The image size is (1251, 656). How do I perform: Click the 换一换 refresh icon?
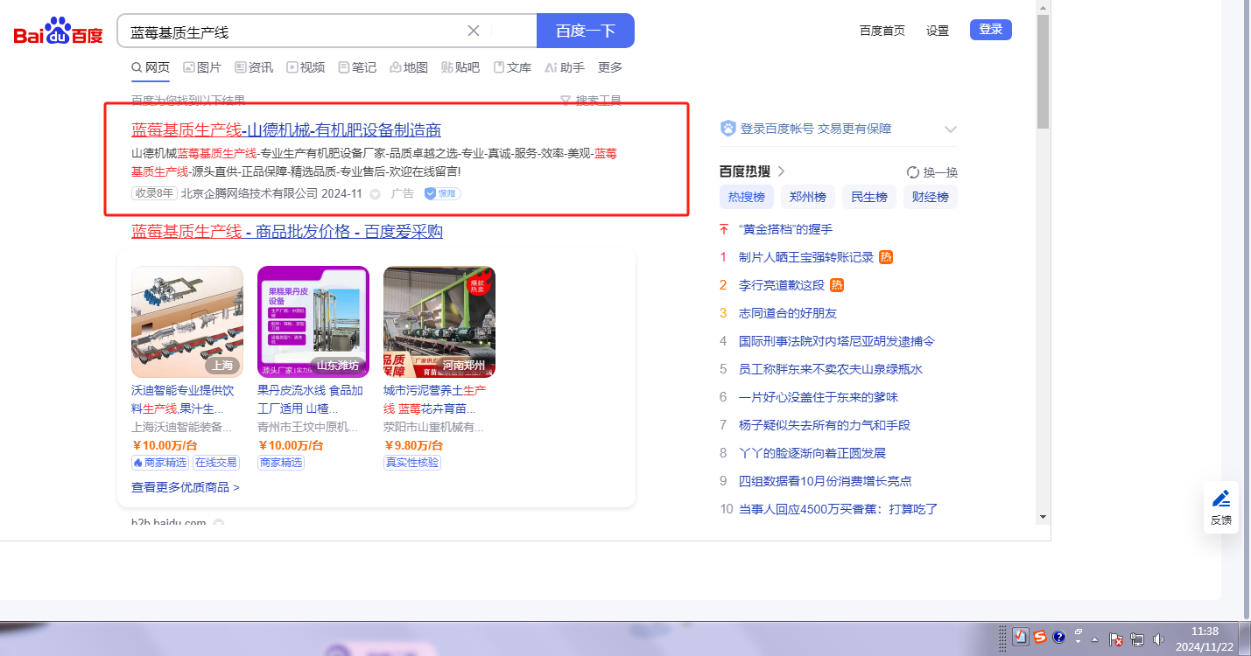pyautogui.click(x=913, y=172)
